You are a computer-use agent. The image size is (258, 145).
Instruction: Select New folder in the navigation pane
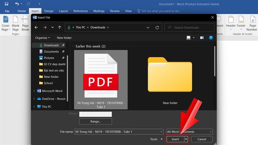click(x=49, y=77)
